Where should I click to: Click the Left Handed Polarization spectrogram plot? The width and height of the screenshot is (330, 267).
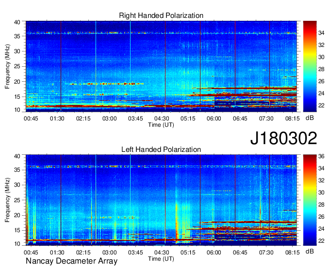click(x=161, y=200)
